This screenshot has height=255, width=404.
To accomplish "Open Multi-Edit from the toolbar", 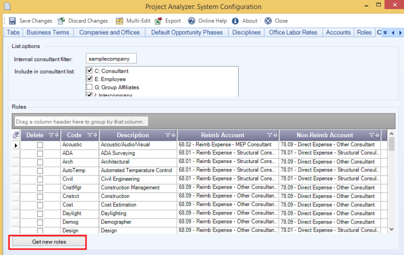I will click(119, 21).
